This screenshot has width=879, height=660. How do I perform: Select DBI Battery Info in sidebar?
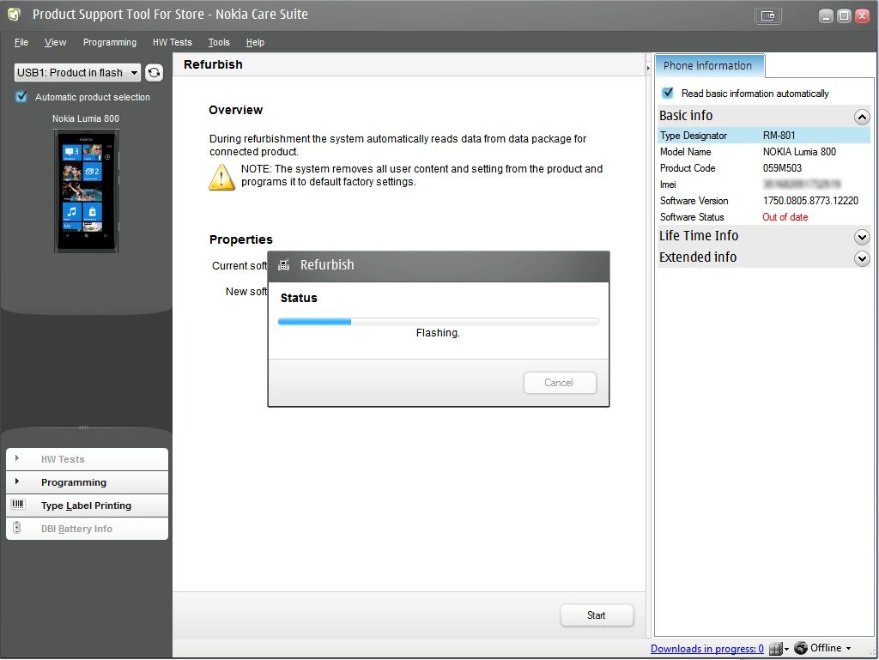[x=87, y=529]
